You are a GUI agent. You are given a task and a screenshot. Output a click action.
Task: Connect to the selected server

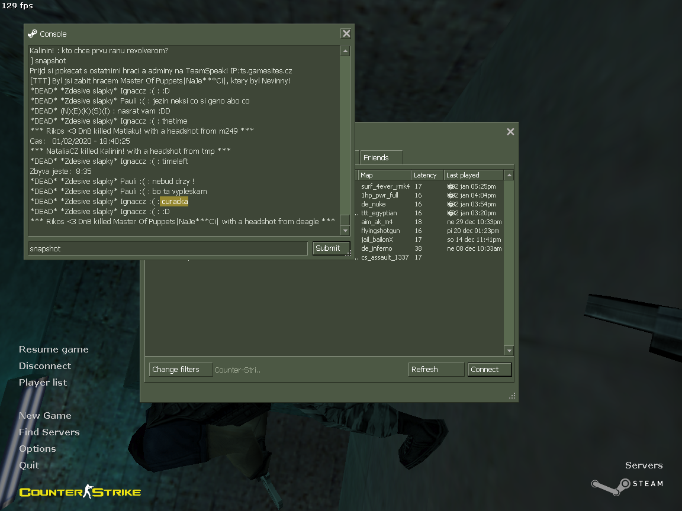490,369
